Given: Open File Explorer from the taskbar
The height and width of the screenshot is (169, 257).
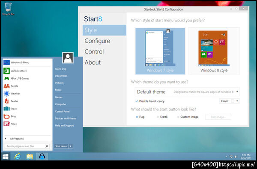Looking at the screenshot, I should click(30, 157).
